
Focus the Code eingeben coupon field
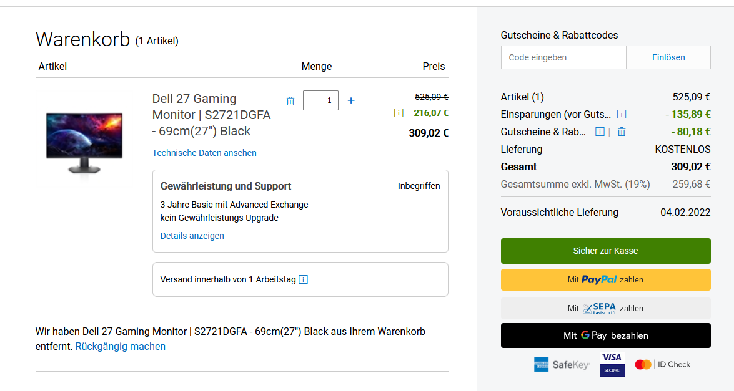coord(563,57)
